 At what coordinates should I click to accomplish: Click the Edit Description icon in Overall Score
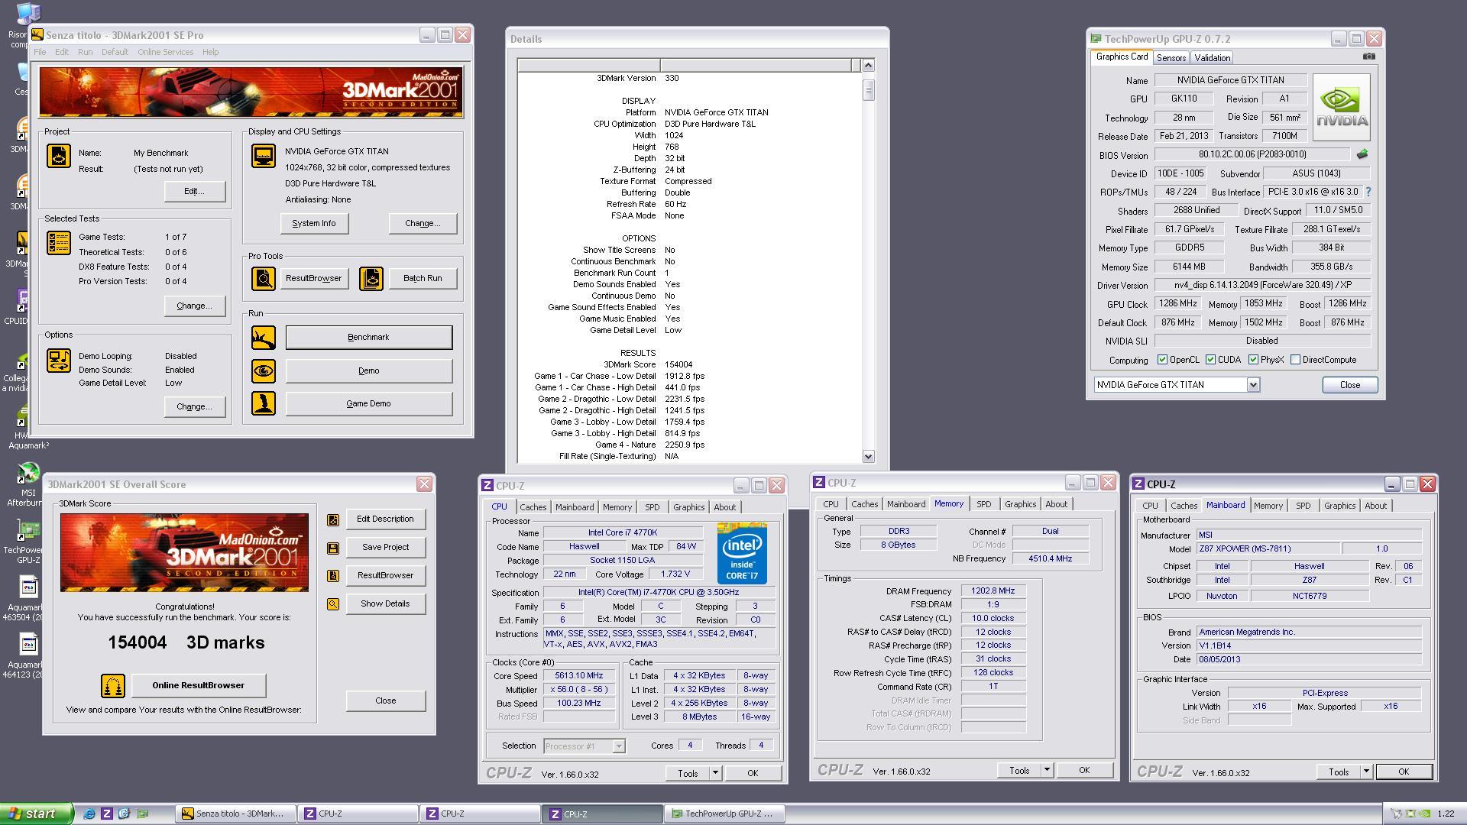333,519
